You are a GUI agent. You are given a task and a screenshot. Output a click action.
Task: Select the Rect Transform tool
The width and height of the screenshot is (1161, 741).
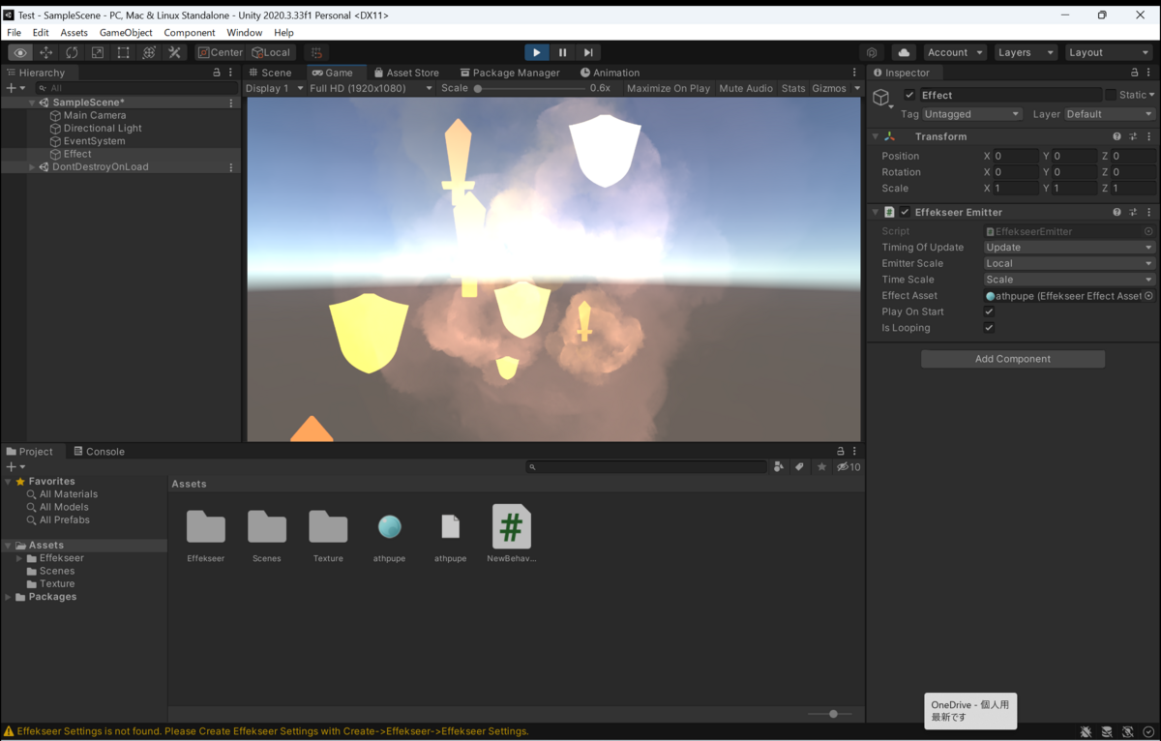pos(123,52)
